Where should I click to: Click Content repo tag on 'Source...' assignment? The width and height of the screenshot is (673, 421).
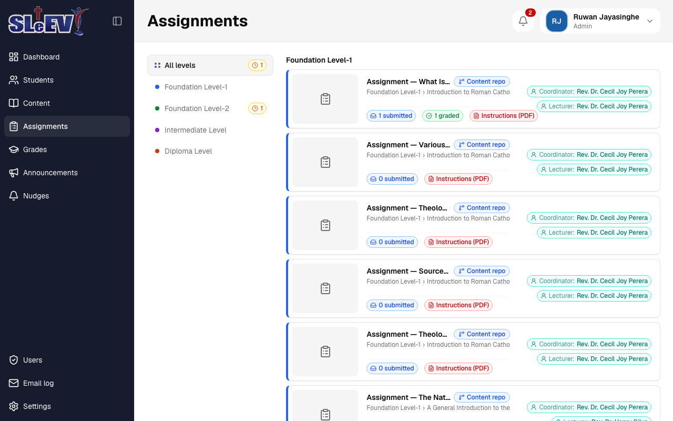(482, 271)
